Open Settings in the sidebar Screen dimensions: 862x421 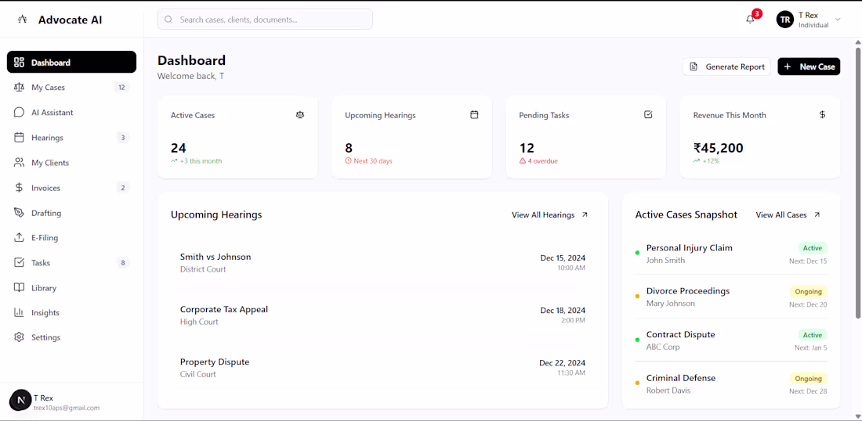pyautogui.click(x=45, y=337)
